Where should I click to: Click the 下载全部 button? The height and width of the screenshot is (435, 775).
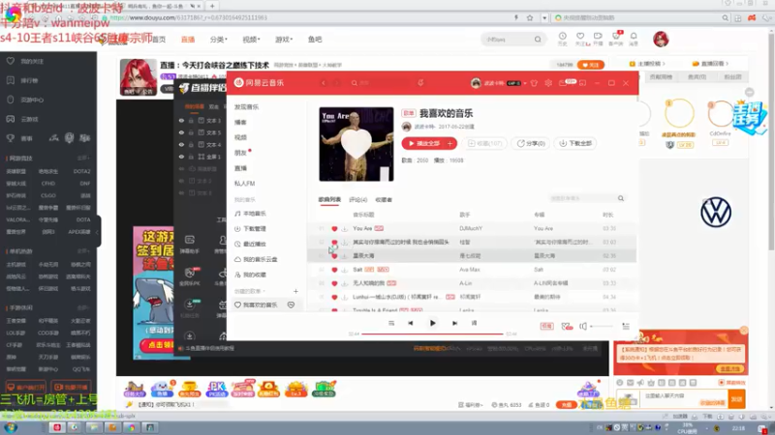575,143
